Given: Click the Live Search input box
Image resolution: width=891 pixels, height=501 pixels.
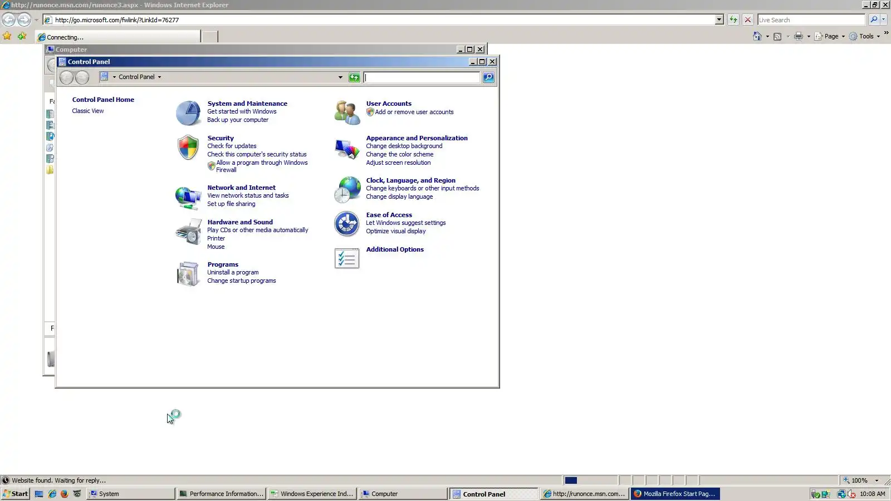Looking at the screenshot, I should (x=811, y=19).
